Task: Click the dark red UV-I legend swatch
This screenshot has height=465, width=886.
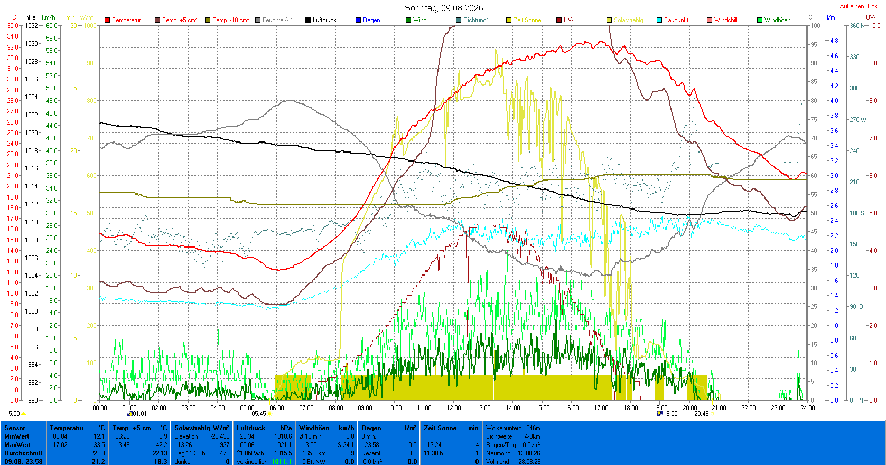Action: pos(559,20)
